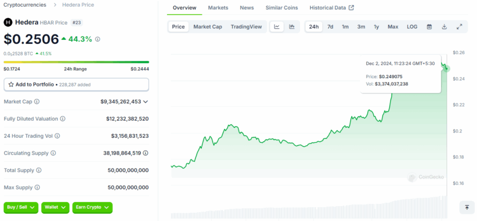Click the $0.2444 range high value
The width and height of the screenshot is (477, 221).
pos(140,69)
